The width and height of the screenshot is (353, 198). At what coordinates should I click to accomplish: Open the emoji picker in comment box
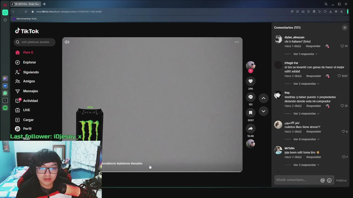[329, 180]
